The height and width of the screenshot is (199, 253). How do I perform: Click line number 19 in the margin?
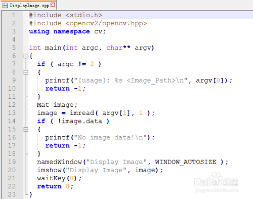click(12, 162)
